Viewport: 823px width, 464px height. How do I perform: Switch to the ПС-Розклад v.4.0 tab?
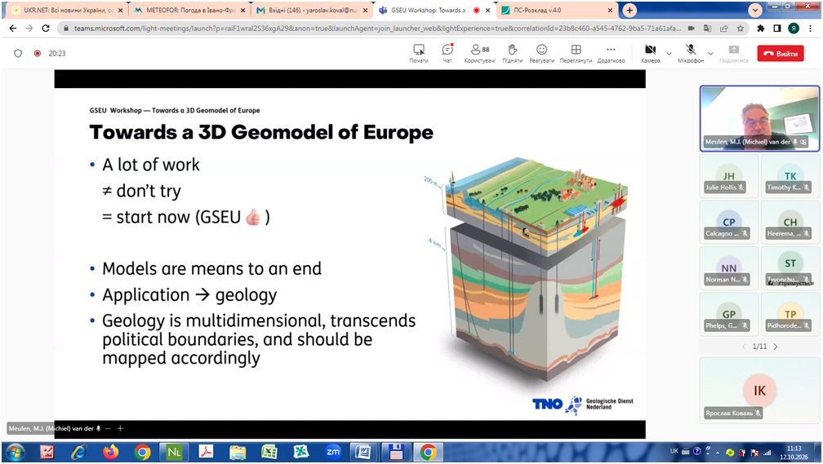[x=556, y=10]
